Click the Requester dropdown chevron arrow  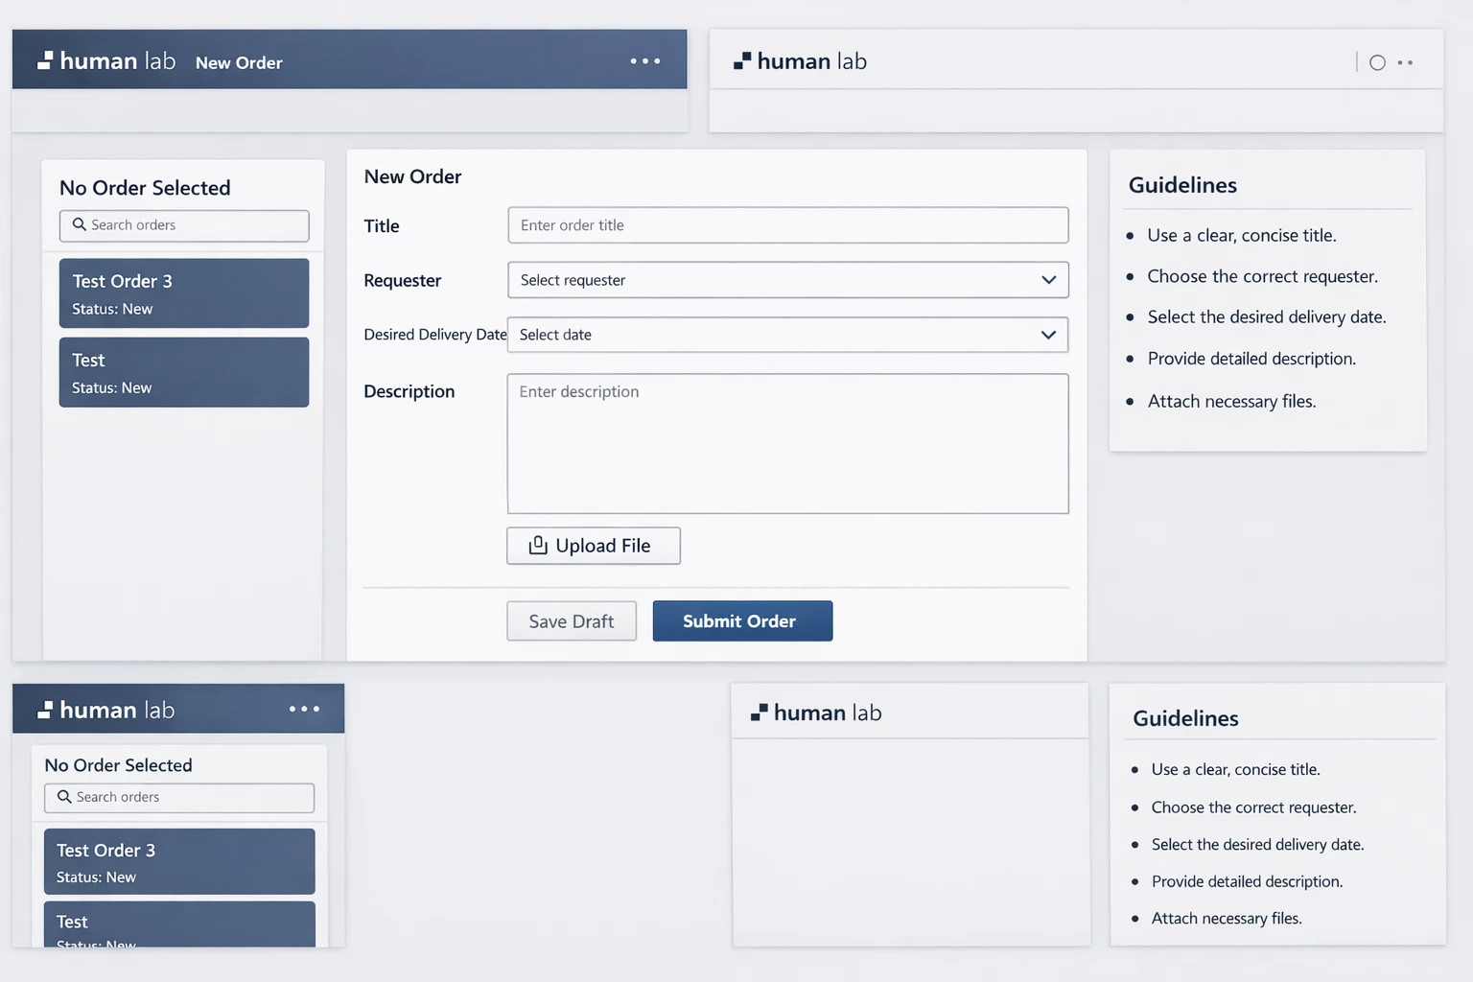(x=1048, y=280)
